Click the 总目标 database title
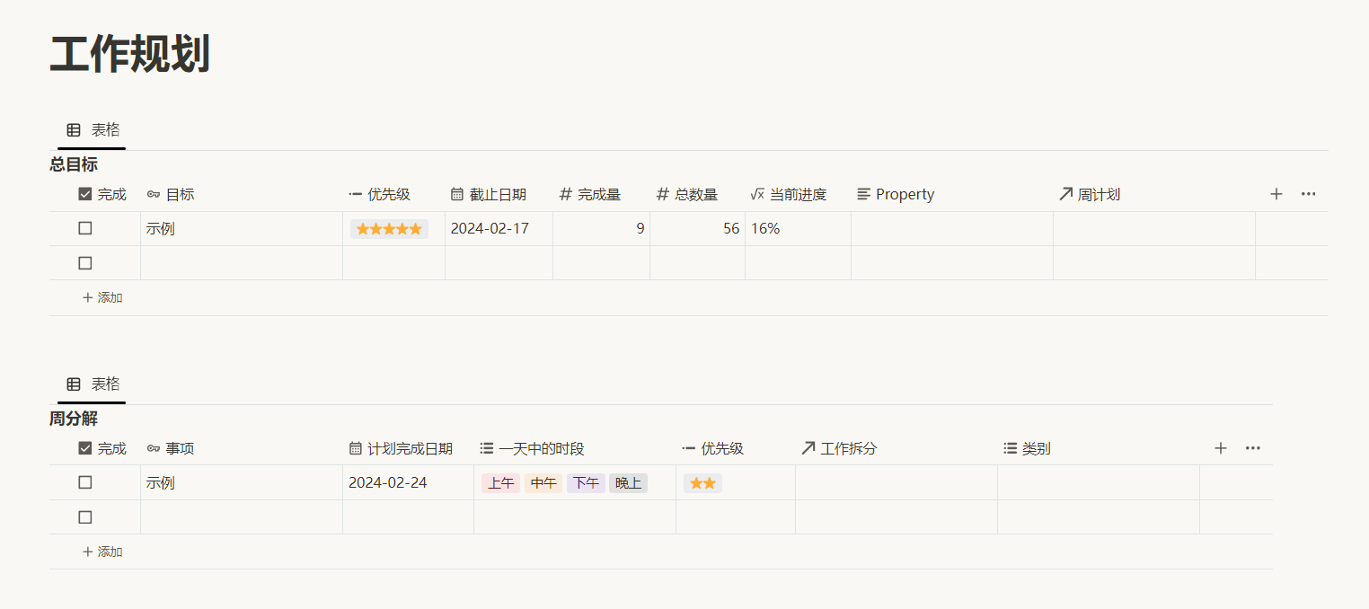Viewport: 1369px width, 609px height. pyautogui.click(x=74, y=164)
